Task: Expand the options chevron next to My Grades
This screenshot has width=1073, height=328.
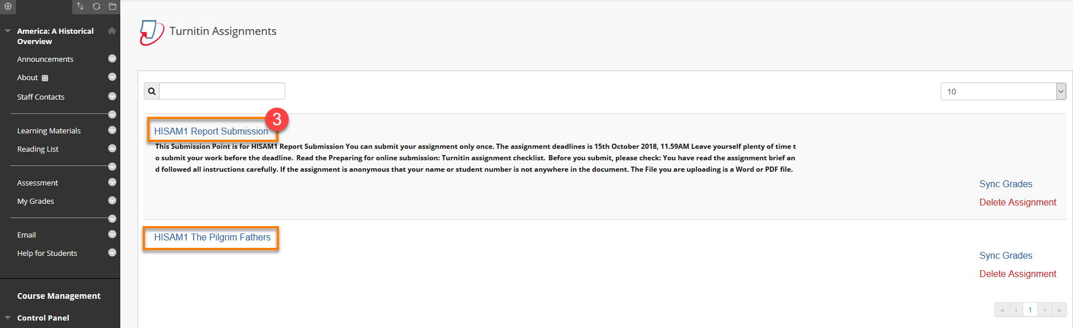Action: coord(112,200)
